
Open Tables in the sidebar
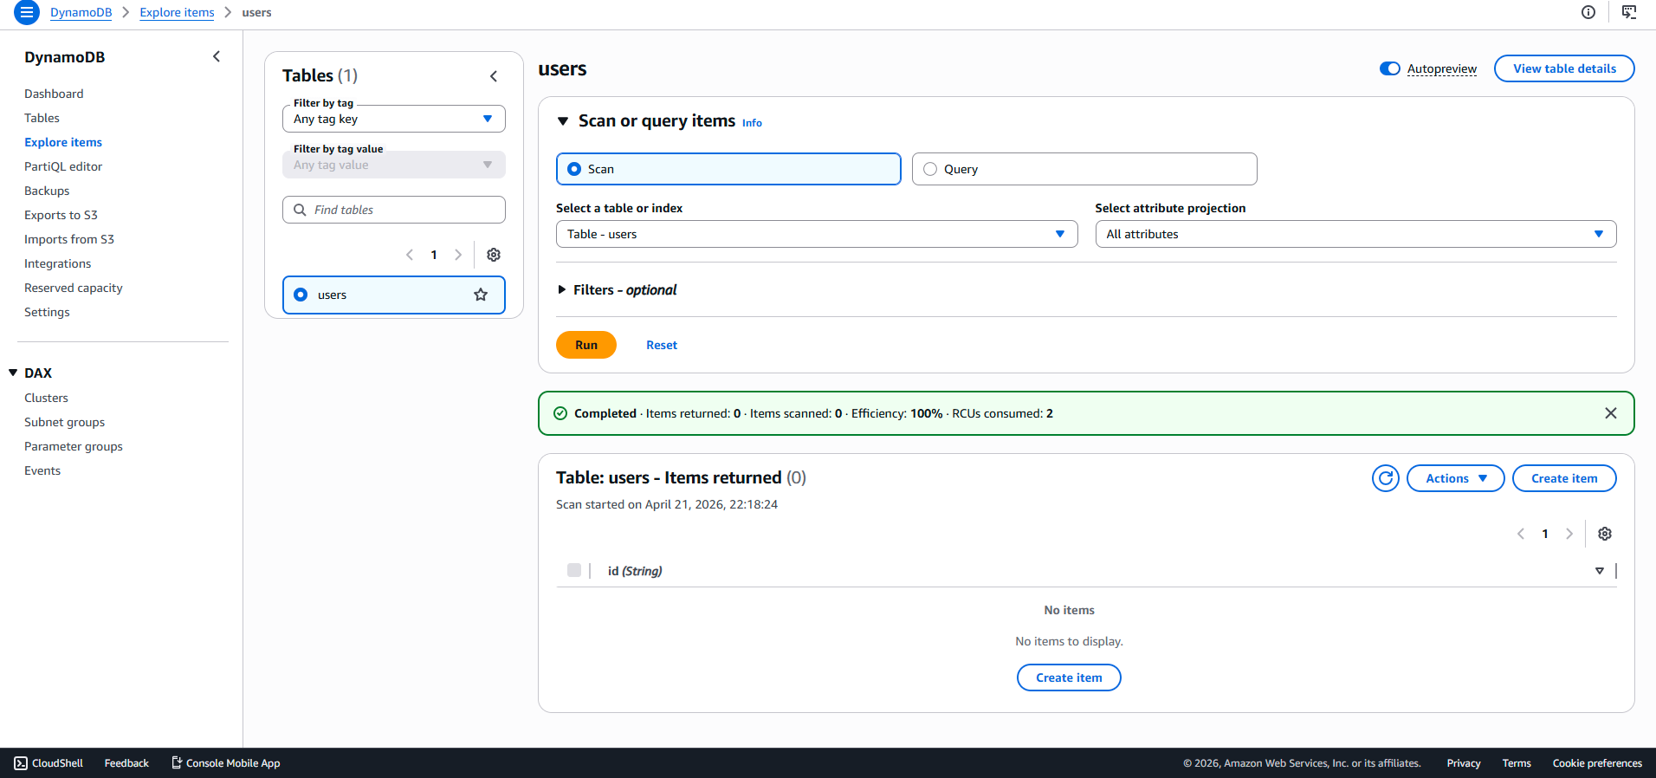pos(42,118)
